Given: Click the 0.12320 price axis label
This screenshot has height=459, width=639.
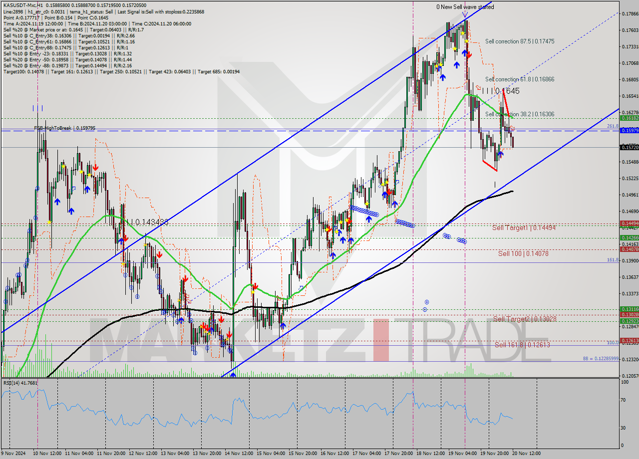Looking at the screenshot, I should click(x=629, y=359).
